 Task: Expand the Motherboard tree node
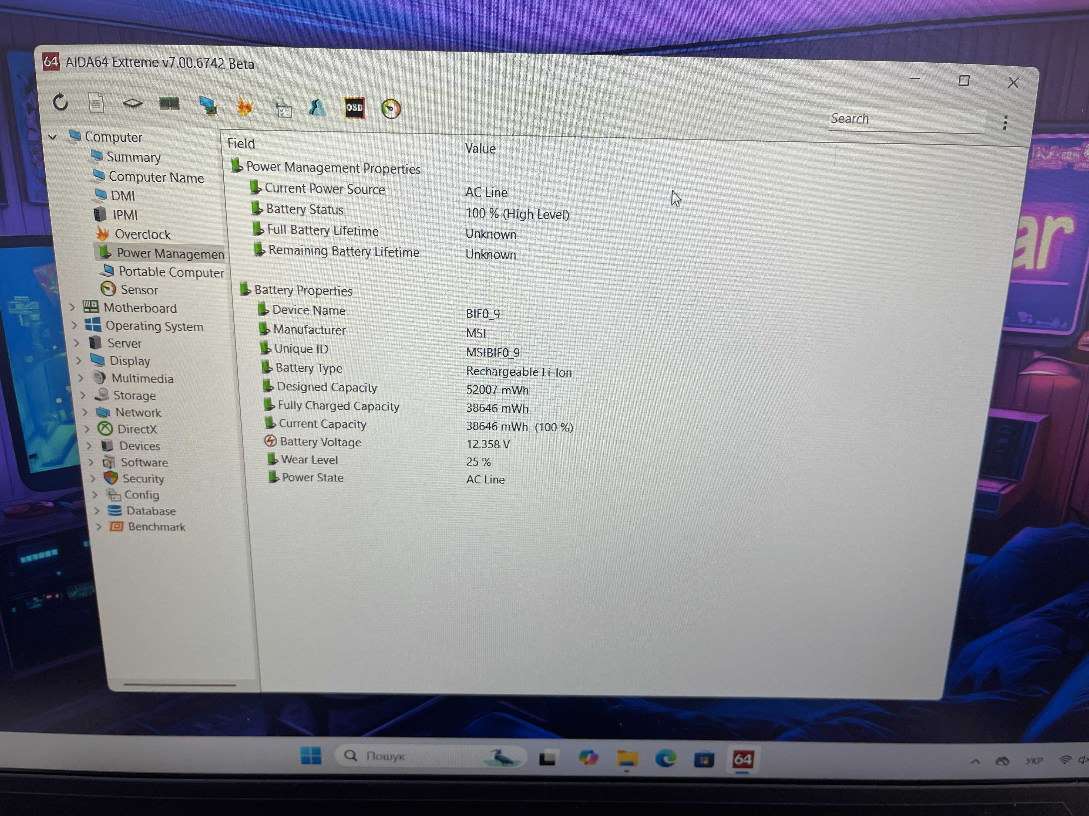(x=72, y=307)
